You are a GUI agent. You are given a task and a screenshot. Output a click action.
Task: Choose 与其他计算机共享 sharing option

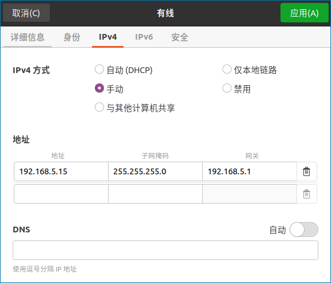click(x=99, y=107)
